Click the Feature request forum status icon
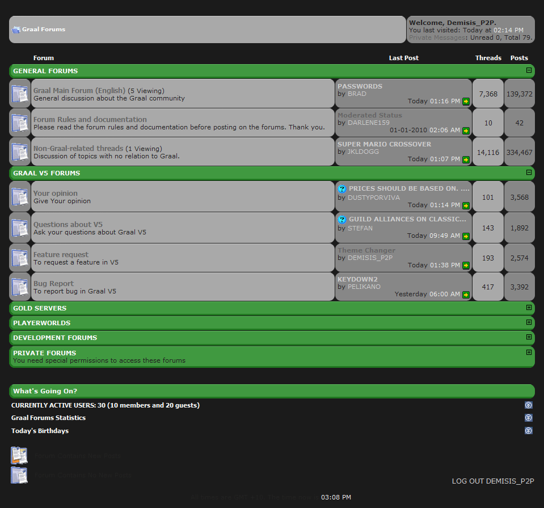 (20, 258)
